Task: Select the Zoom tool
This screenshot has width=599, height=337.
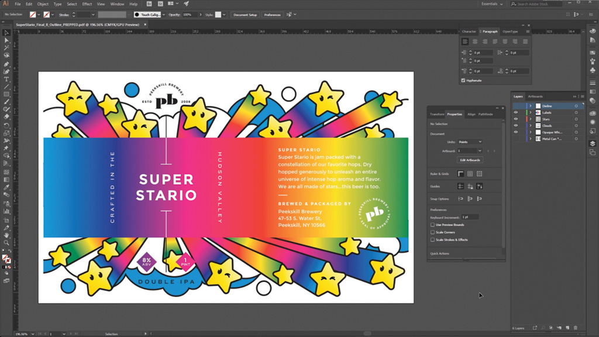Action: (x=6, y=243)
